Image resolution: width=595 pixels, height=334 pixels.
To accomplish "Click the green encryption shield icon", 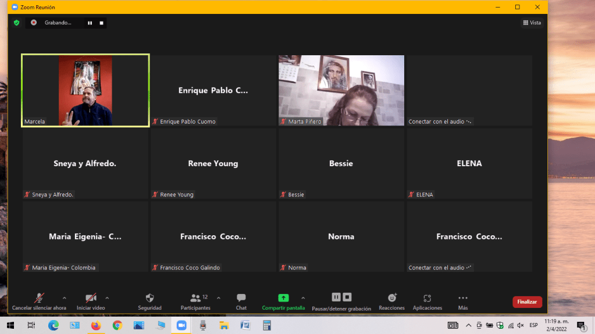I will 17,23.
